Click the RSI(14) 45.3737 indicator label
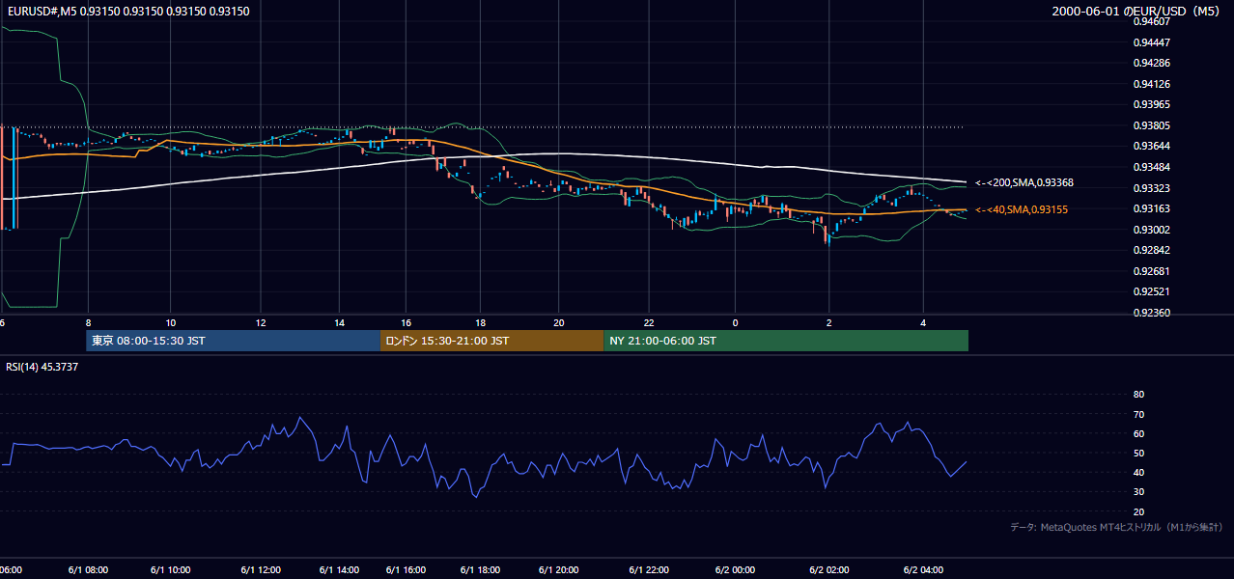 click(42, 367)
